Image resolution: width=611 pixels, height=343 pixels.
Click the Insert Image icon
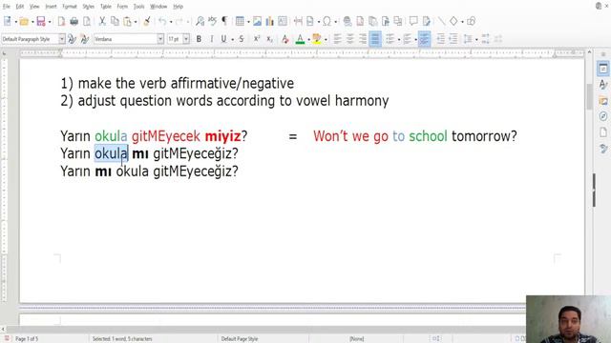point(257,21)
